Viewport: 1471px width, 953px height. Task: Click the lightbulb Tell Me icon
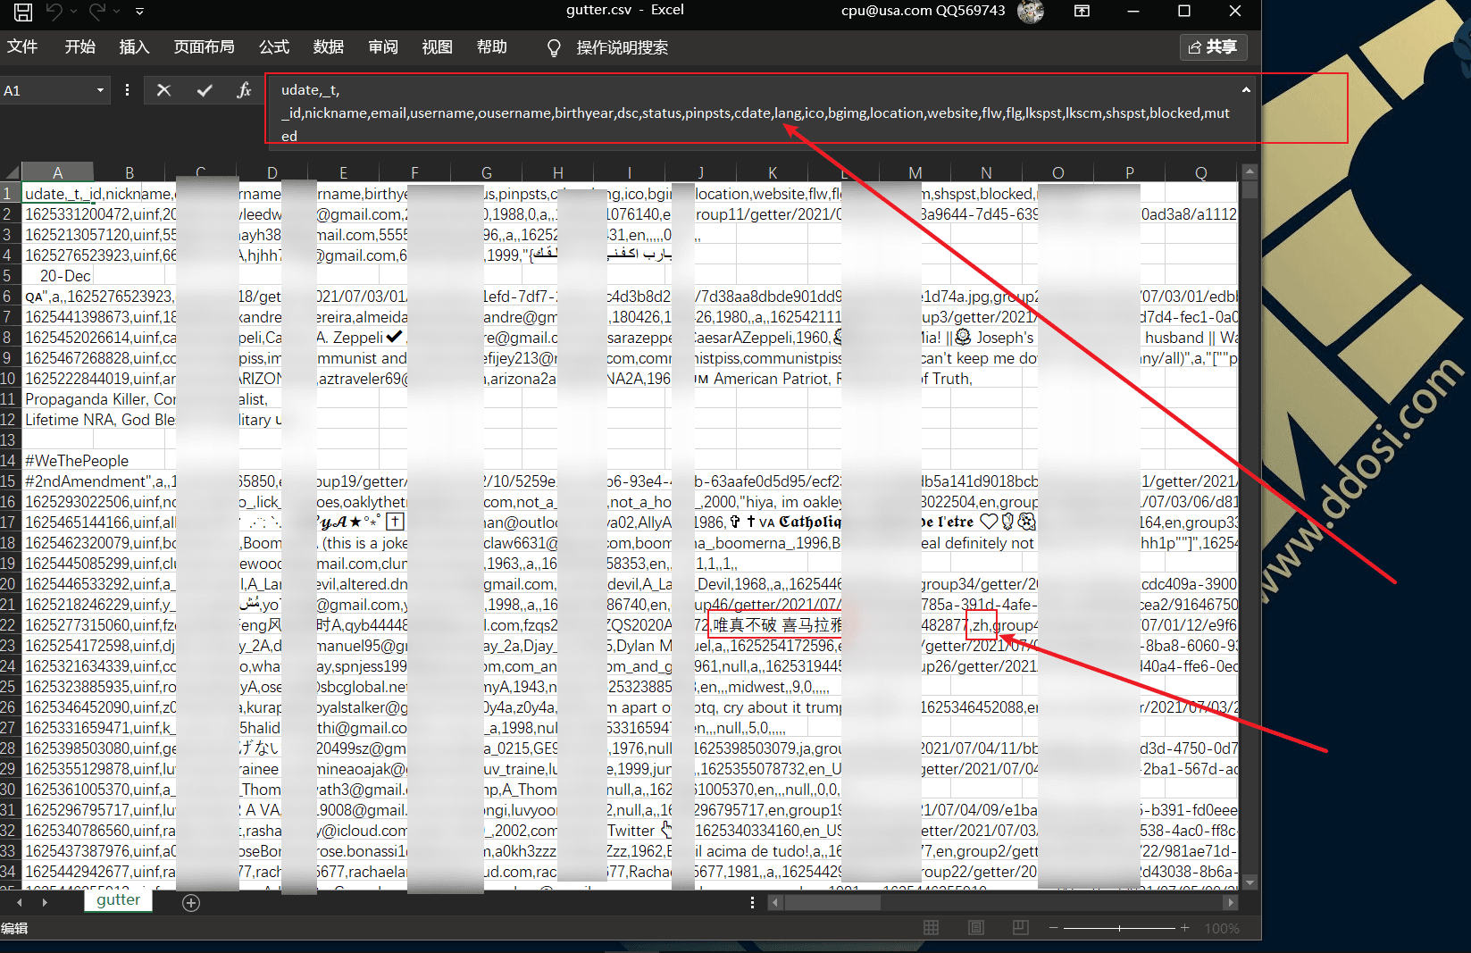pyautogui.click(x=554, y=48)
